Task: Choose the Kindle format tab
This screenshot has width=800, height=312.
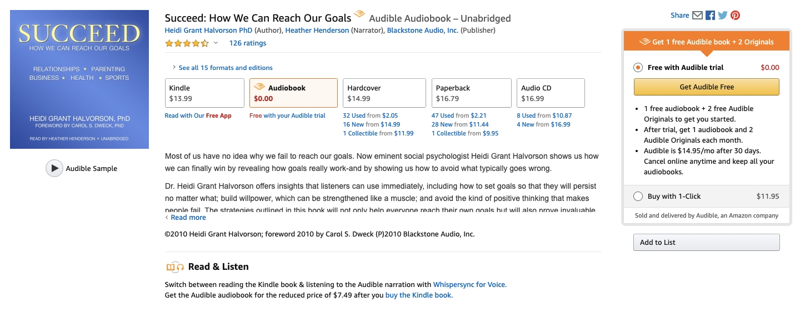Action: (204, 93)
